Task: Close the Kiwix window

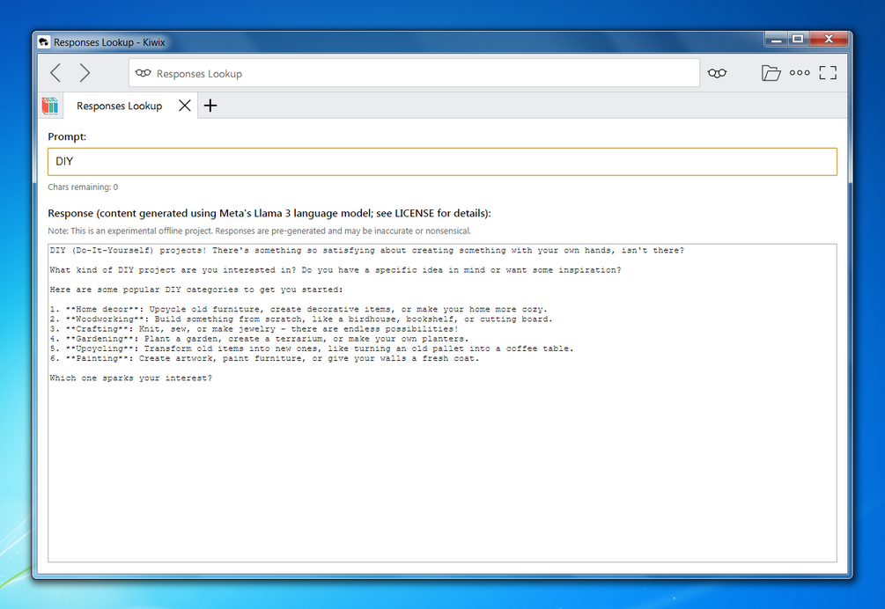Action: tap(829, 39)
